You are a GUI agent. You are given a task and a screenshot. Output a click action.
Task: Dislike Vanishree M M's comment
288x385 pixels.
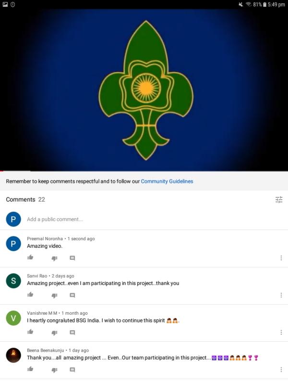tap(54, 333)
